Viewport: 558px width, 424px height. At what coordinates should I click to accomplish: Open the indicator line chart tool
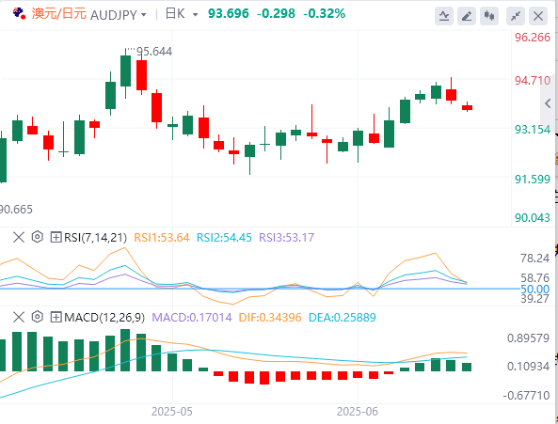tap(444, 16)
